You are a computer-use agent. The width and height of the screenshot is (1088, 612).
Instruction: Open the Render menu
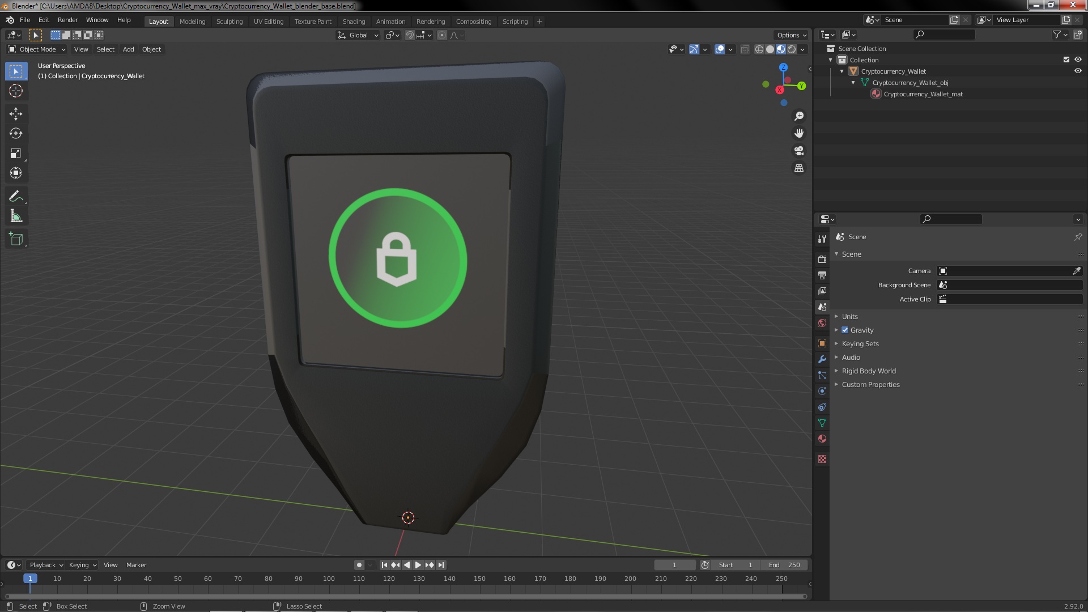point(67,20)
